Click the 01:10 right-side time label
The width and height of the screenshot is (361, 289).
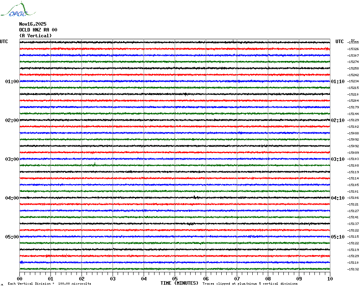(x=338, y=81)
